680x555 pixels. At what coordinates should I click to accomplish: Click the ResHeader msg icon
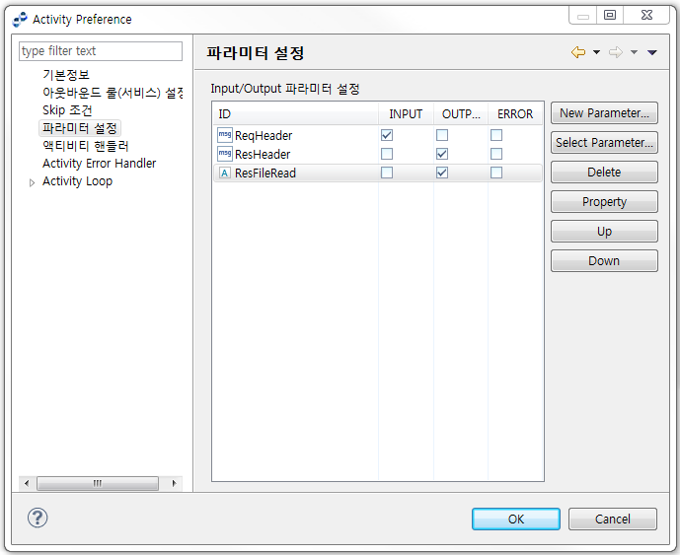pos(225,154)
